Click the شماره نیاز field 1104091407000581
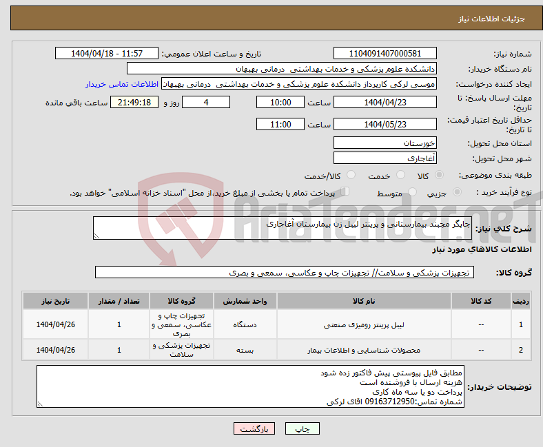This screenshot has height=447, width=543. (385, 53)
